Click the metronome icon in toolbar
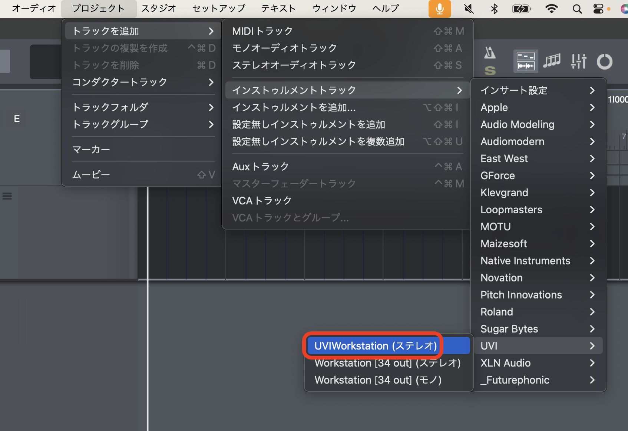Screen dimensions: 628x431 click(490, 53)
